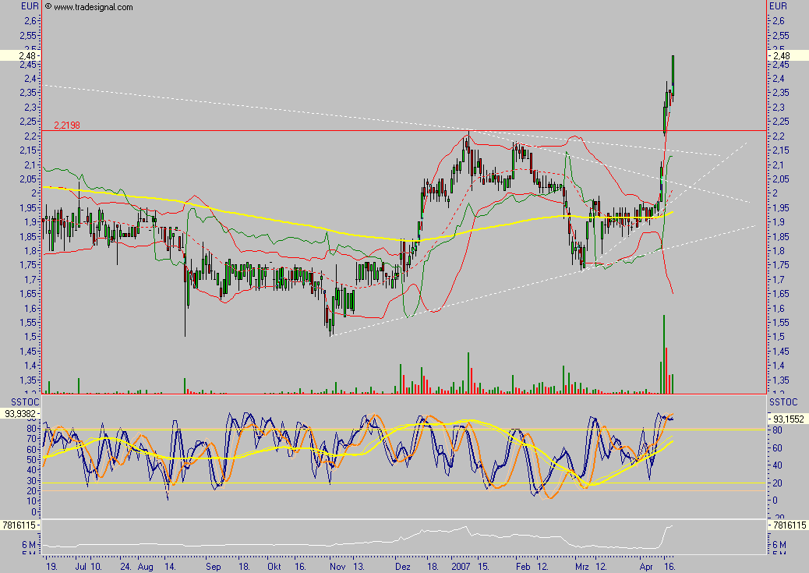809x573 pixels.
Task: Click the Dez month label on date axis
Action: pos(403,567)
